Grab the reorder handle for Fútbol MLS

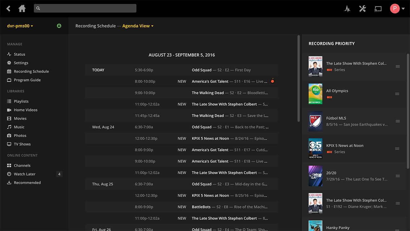[x=398, y=121]
